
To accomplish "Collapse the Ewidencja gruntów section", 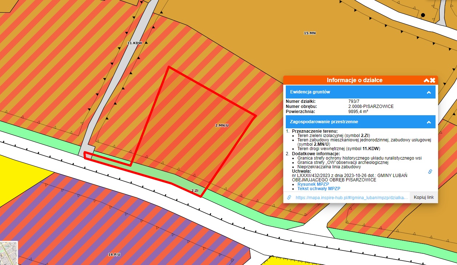I will tap(429, 92).
